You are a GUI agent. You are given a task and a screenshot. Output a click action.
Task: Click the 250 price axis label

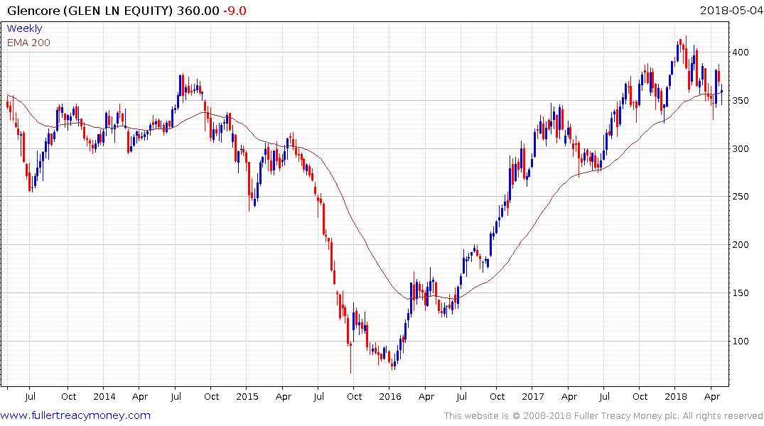741,196
